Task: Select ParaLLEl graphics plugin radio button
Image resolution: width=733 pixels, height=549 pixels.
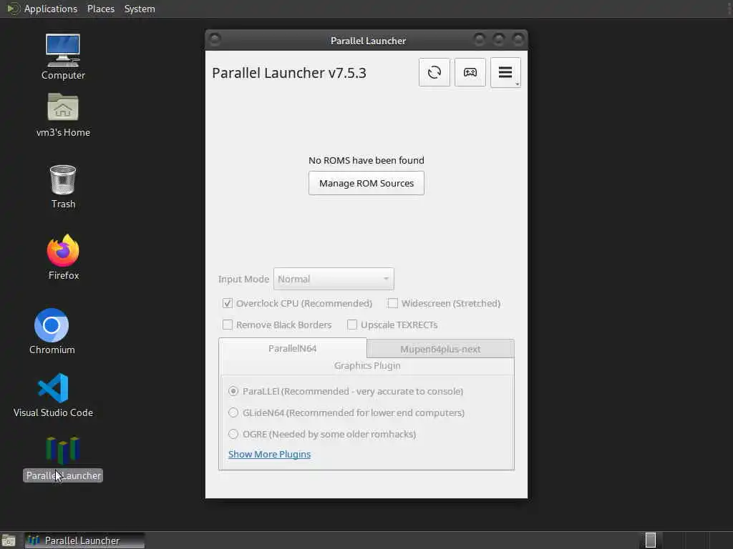Action: pos(233,391)
